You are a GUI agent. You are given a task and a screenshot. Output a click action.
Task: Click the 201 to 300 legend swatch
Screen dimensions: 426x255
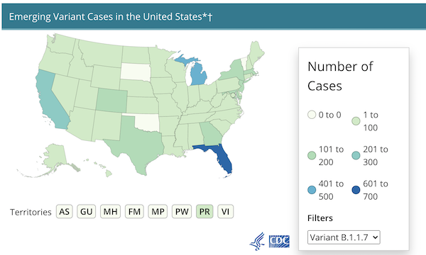coord(356,156)
